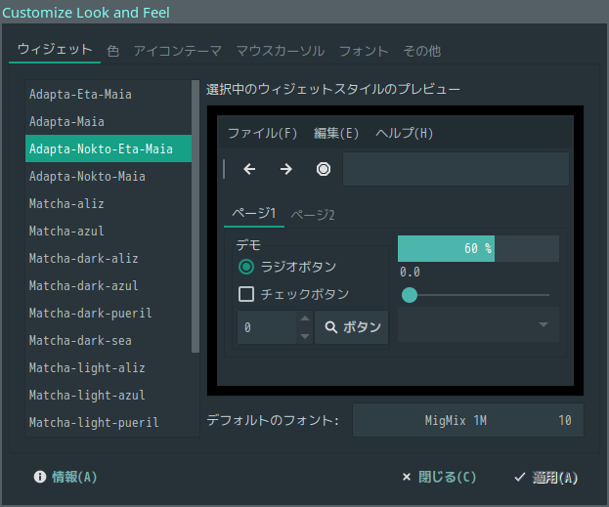This screenshot has height=507, width=609.
Task: Select the ラジオボタン radio button
Action: [x=246, y=267]
